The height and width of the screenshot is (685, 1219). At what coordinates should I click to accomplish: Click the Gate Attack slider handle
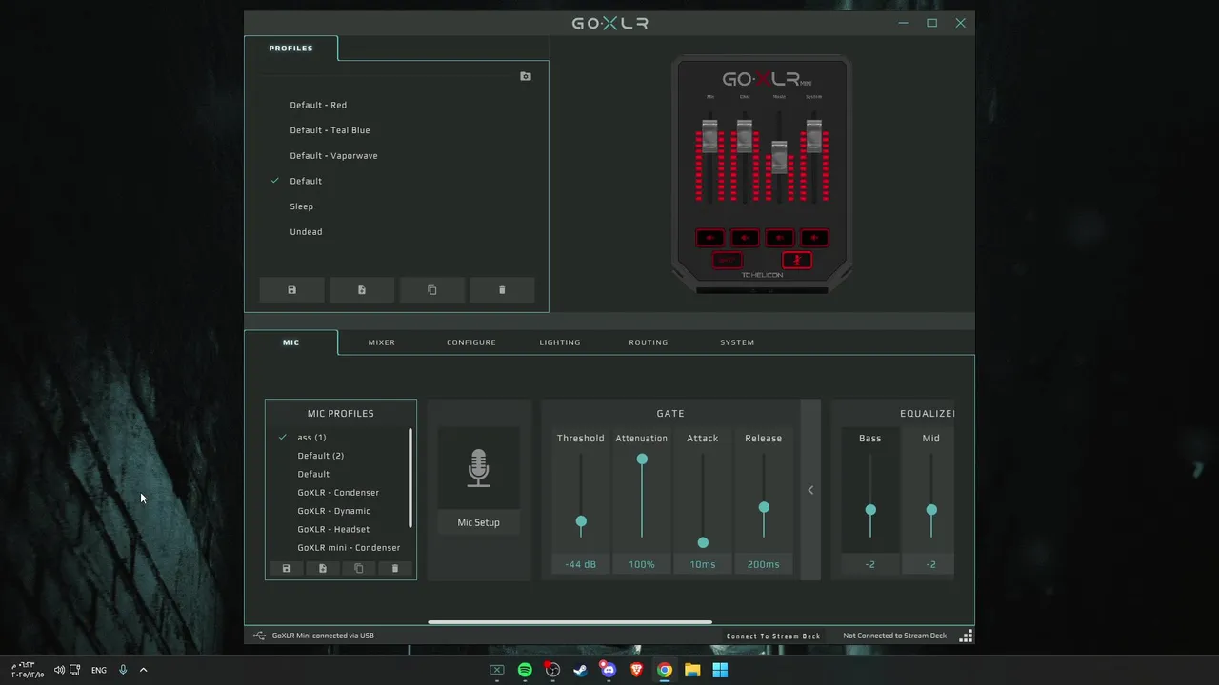point(703,542)
